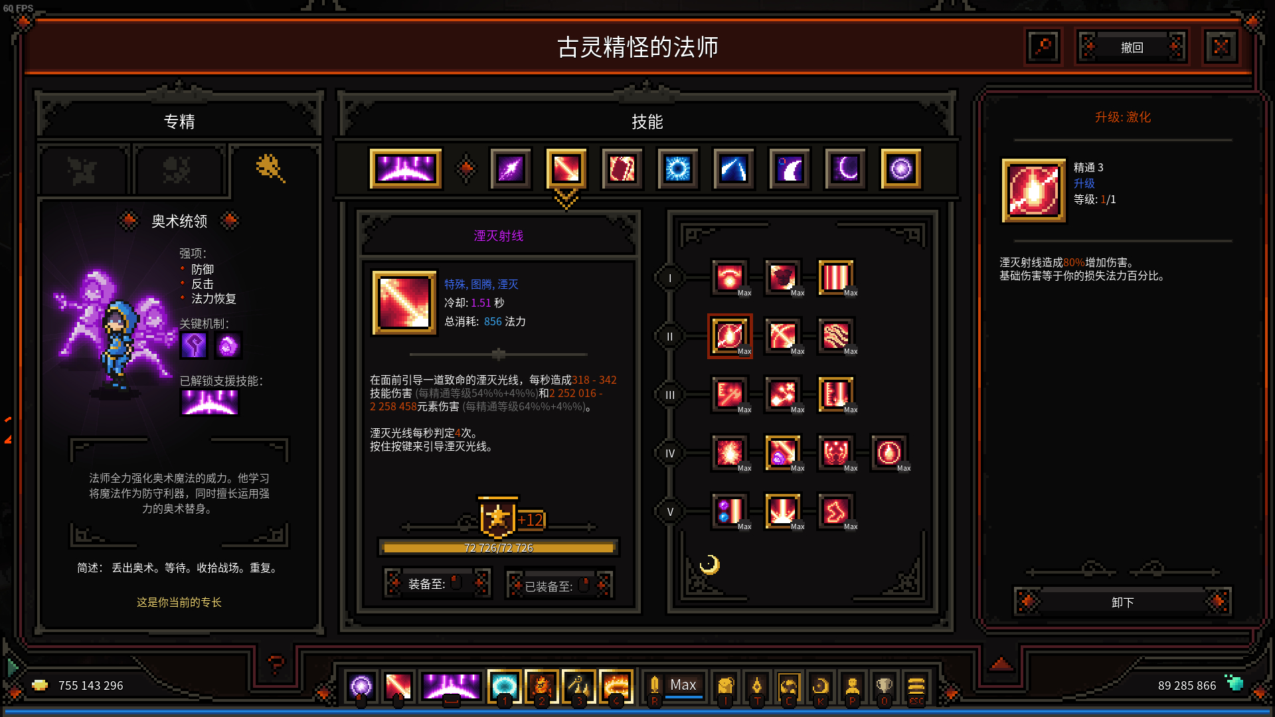Expand the green arrow at the bottom-left corner

(12, 667)
